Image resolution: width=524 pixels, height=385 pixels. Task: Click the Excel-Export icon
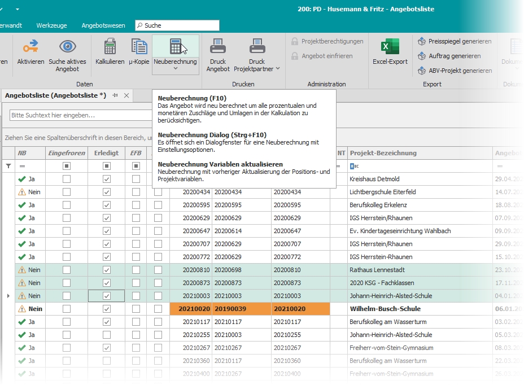[x=390, y=47]
